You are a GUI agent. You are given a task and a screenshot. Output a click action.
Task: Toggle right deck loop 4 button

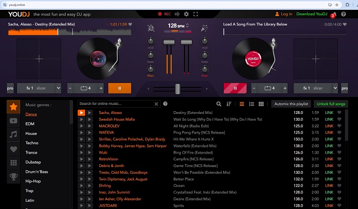[x=270, y=88]
